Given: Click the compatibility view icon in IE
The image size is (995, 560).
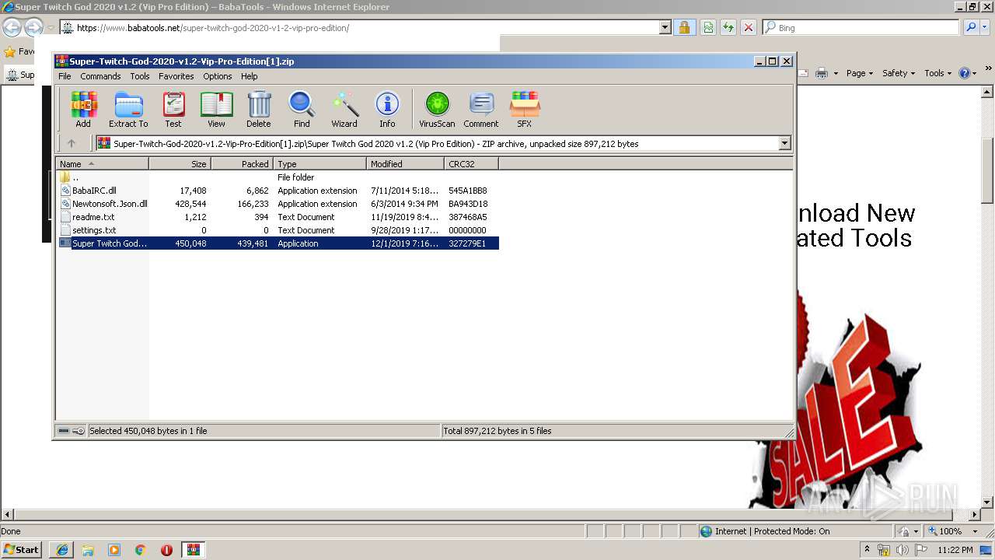Looking at the screenshot, I should click(x=708, y=28).
